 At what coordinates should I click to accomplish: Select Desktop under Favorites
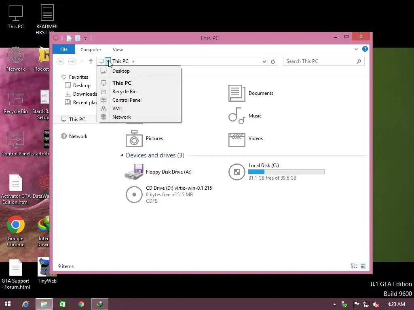pyautogui.click(x=82, y=86)
